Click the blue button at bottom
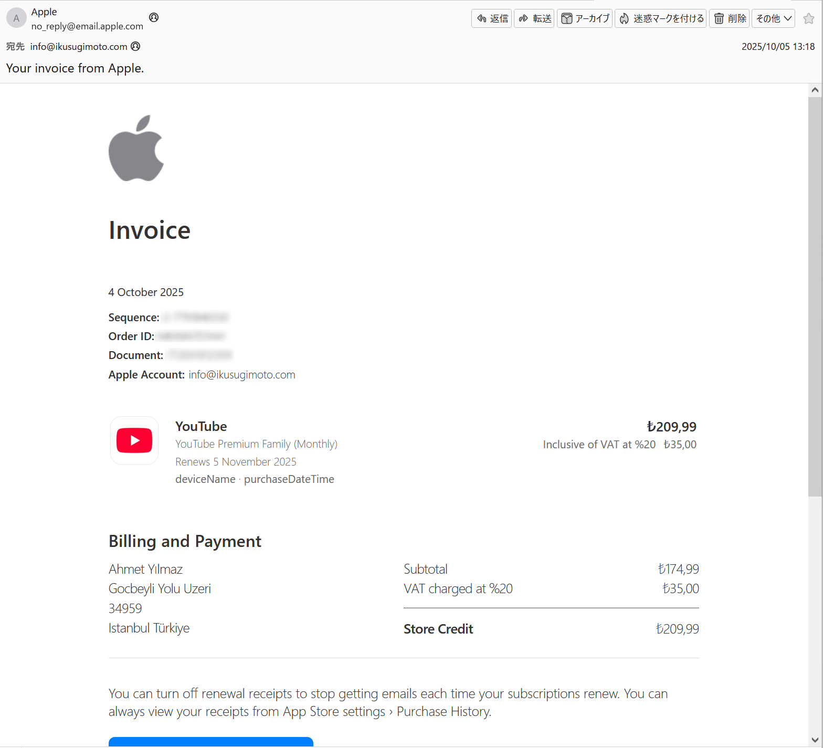Image resolution: width=823 pixels, height=748 pixels. [x=210, y=742]
